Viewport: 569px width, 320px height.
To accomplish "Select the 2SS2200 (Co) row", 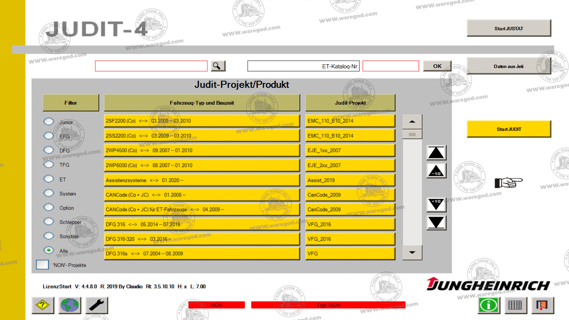I will (x=202, y=136).
